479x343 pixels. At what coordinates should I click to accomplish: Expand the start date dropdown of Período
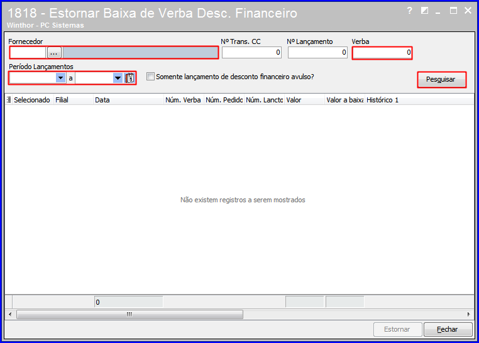(x=61, y=78)
